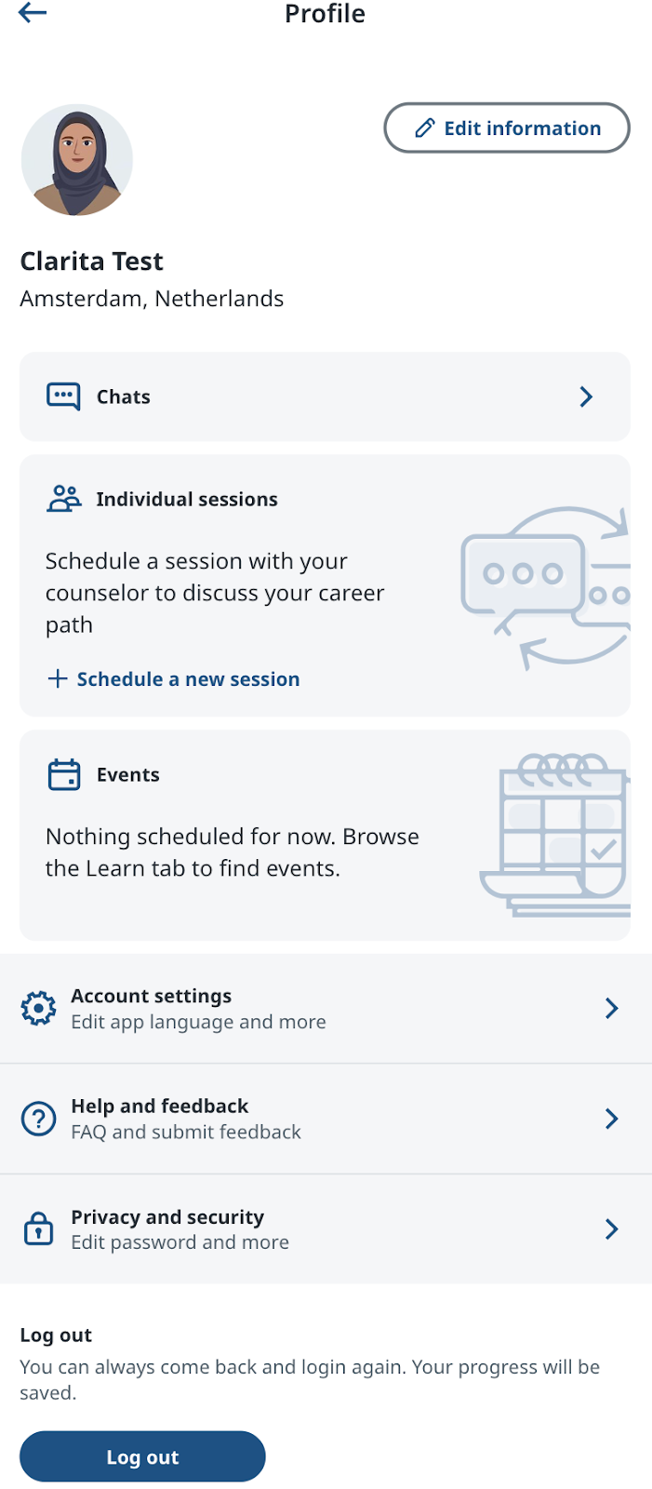Follow the Schedule a new session link

[x=188, y=679]
